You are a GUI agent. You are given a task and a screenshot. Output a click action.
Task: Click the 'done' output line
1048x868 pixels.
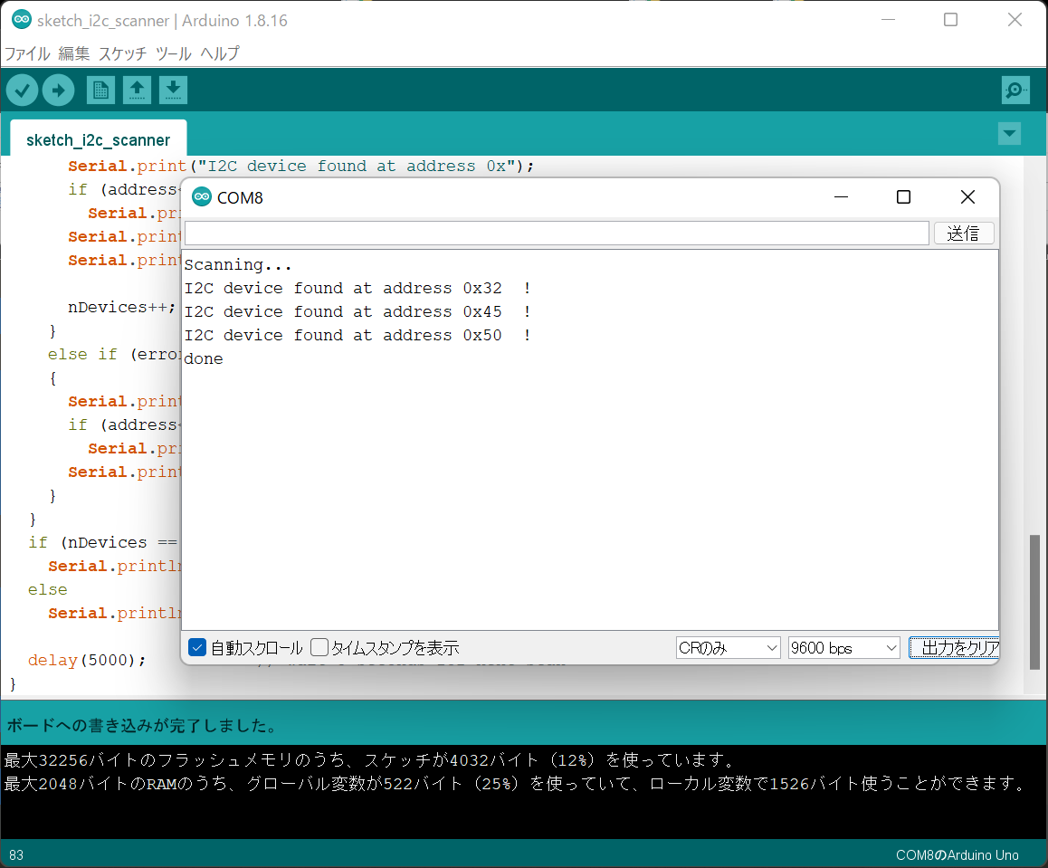coord(204,358)
